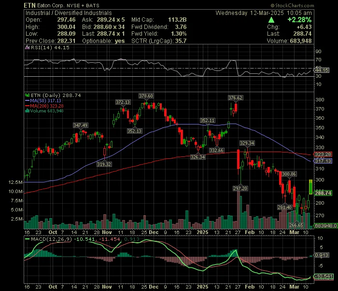338x291 pixels.
Task: Click the 378.60 peak price annotation
Action: (x=146, y=96)
